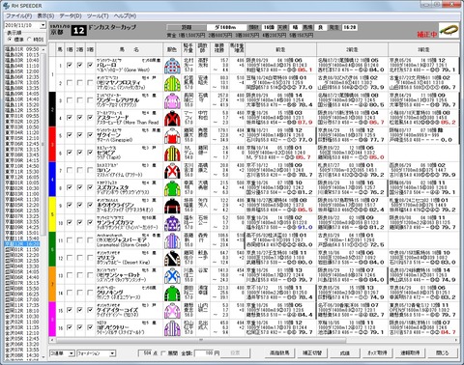Image resolution: width=464 pixels, height=365 pixels.
Task: Click the striped silk icon of セラピア
Action: tap(172, 154)
